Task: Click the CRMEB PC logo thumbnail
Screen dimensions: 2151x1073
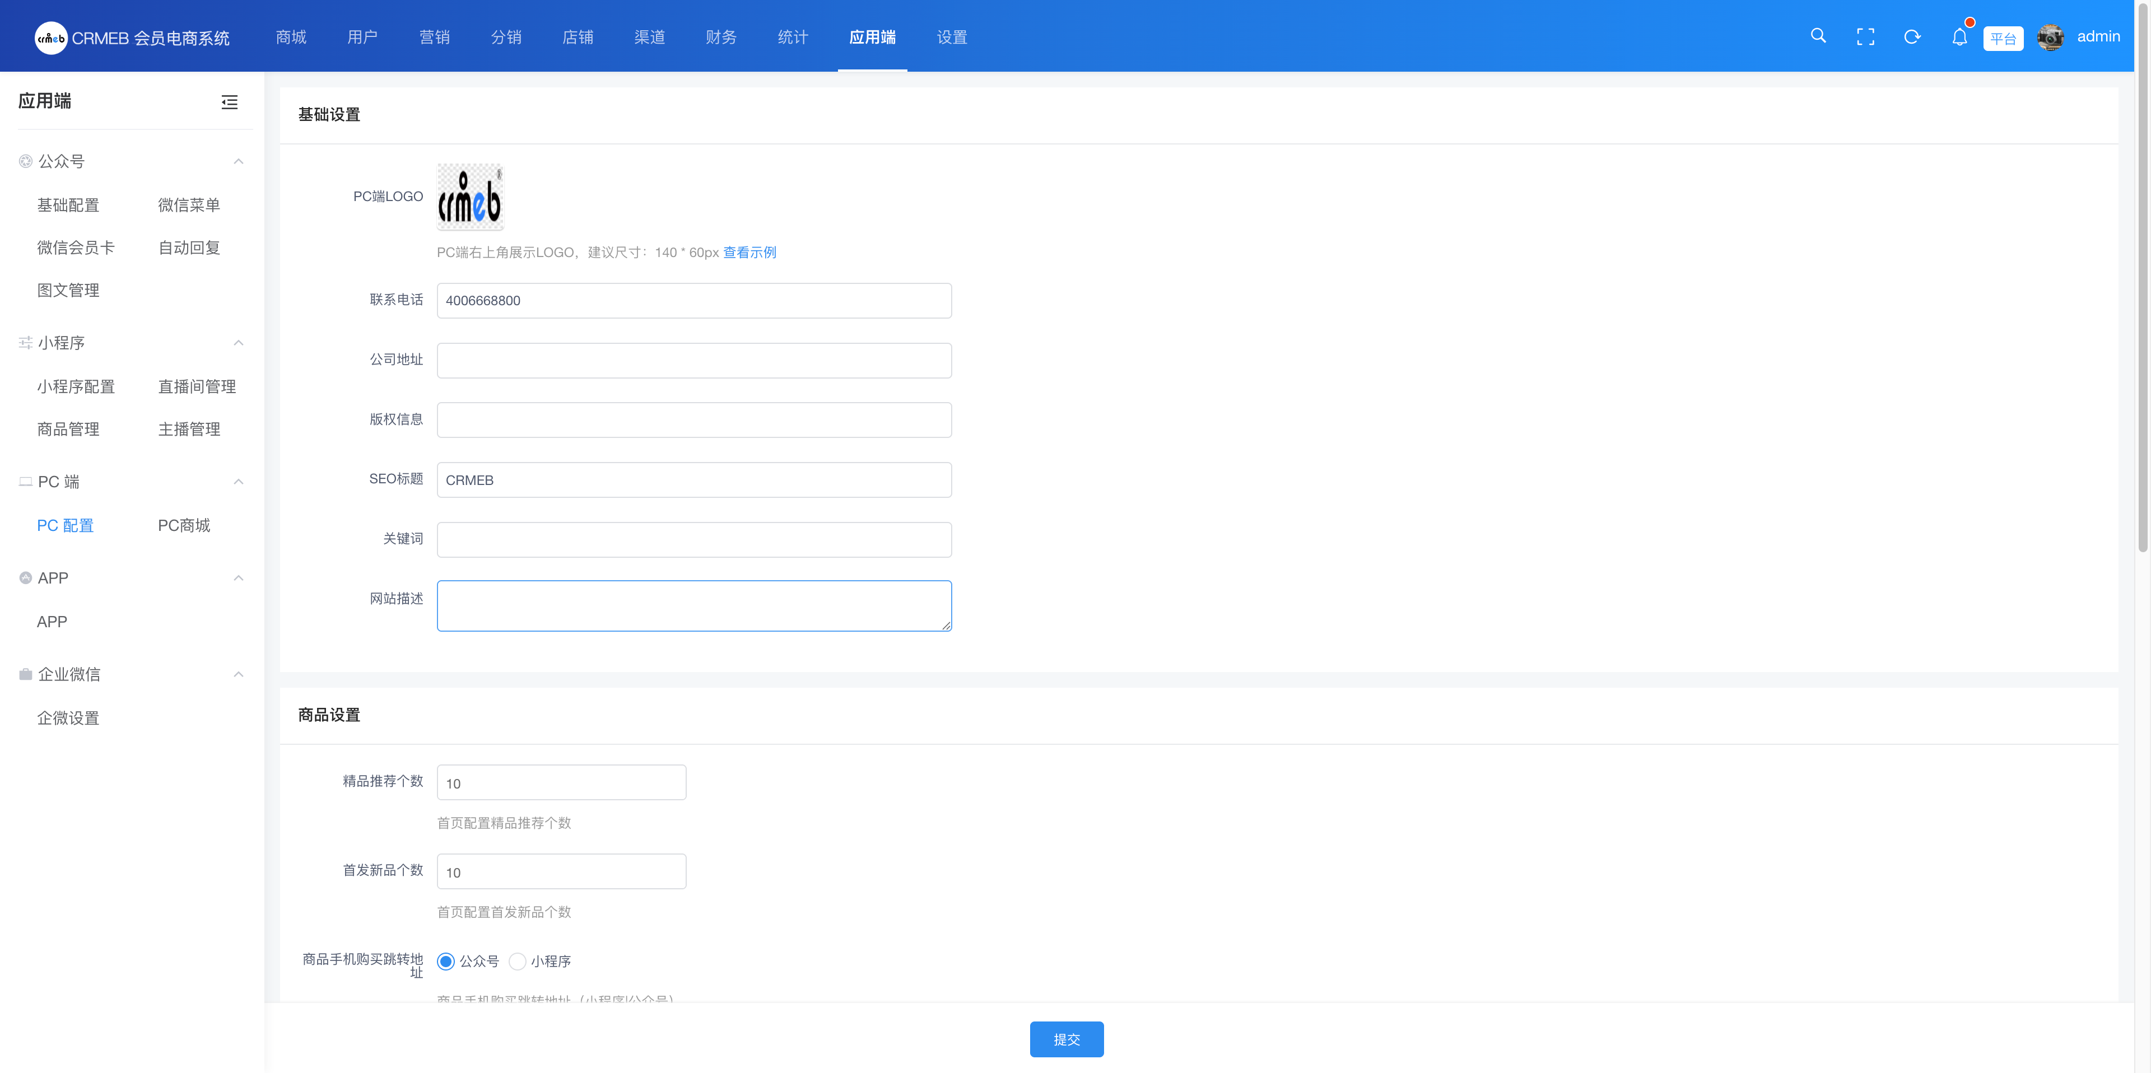Action: click(469, 197)
